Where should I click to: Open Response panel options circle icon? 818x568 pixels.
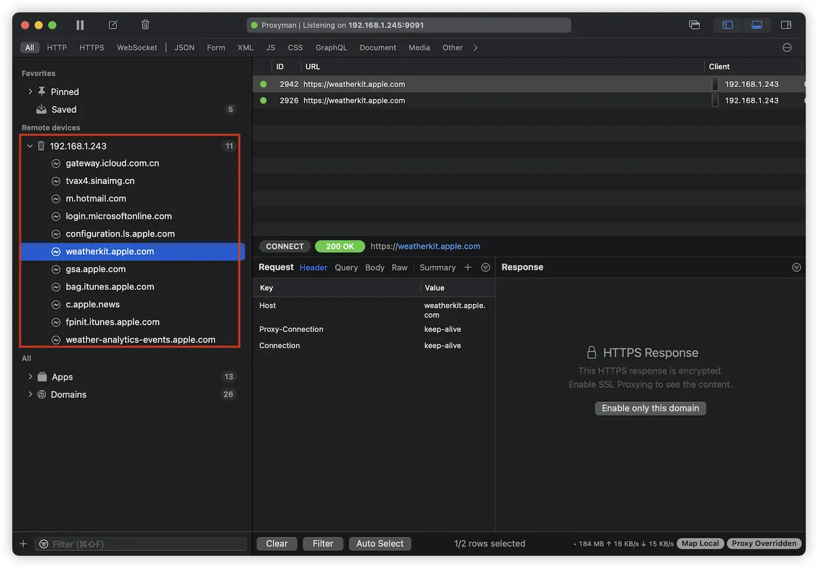[796, 268]
